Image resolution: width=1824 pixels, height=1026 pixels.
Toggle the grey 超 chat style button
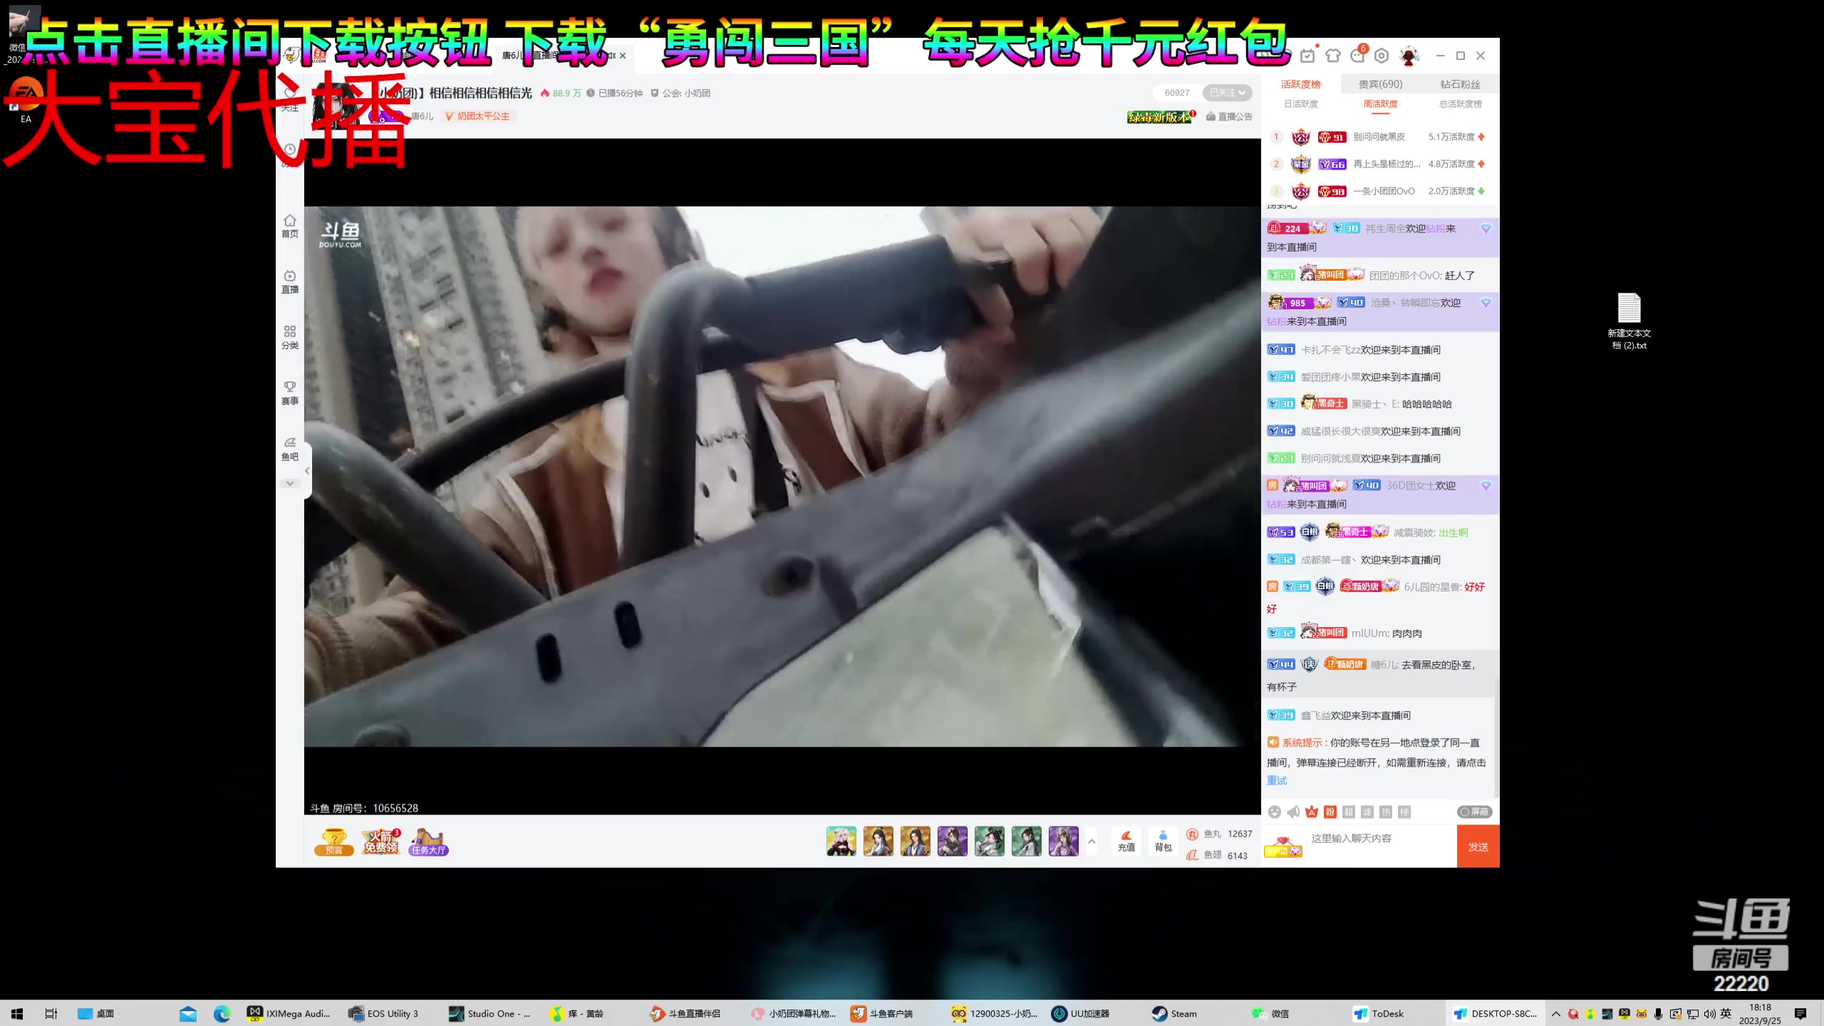[x=1349, y=812]
